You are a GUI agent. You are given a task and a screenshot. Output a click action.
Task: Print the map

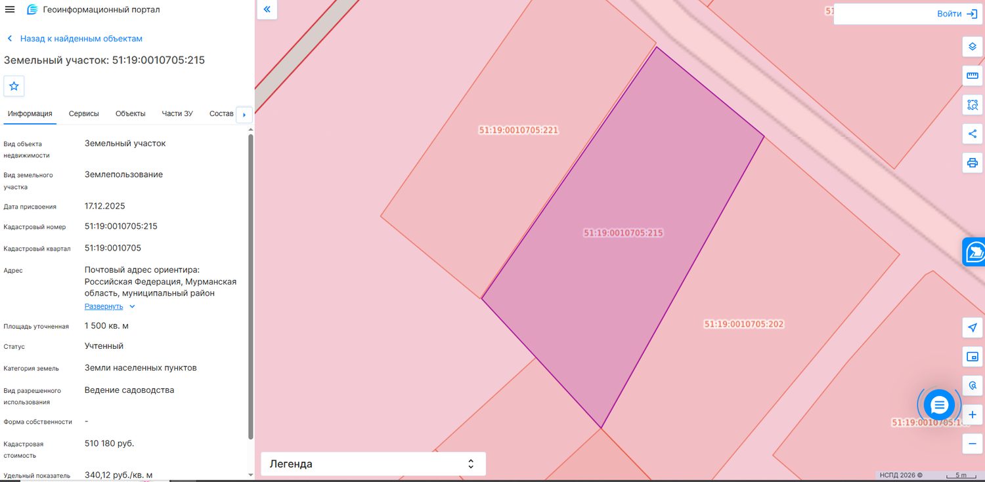click(973, 163)
